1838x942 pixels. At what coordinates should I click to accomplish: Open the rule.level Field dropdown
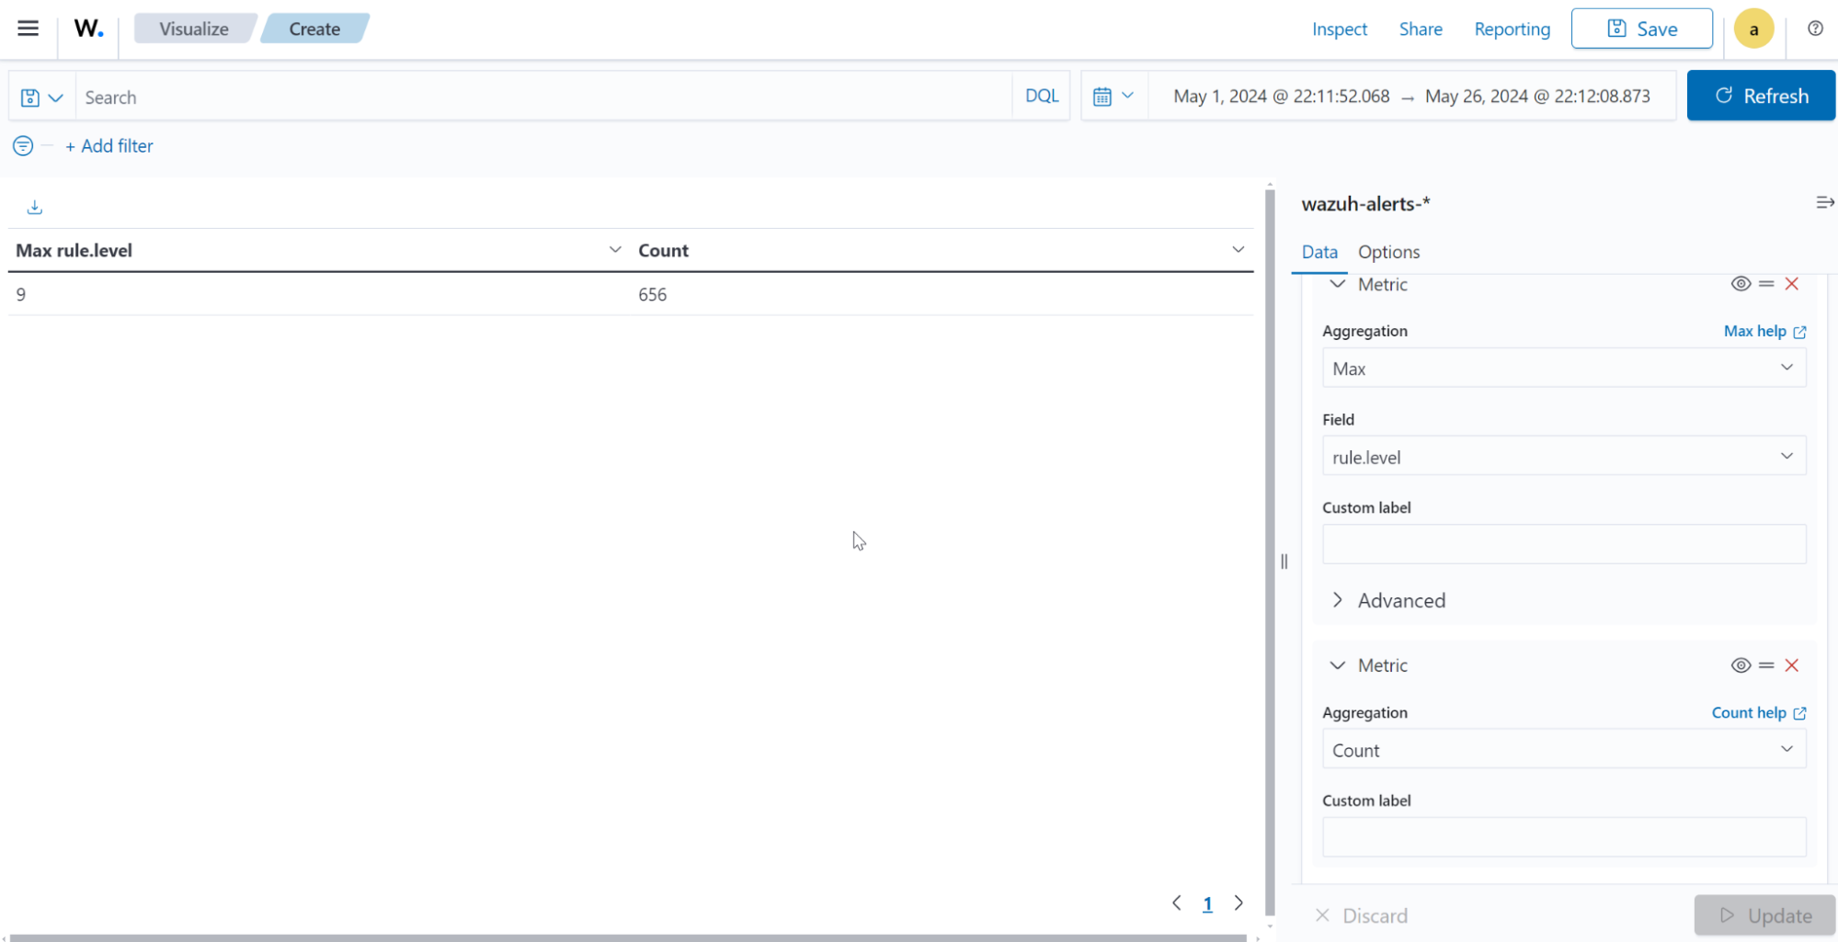1562,455
